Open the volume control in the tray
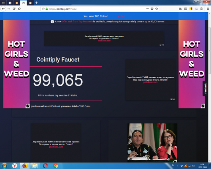 194,166
